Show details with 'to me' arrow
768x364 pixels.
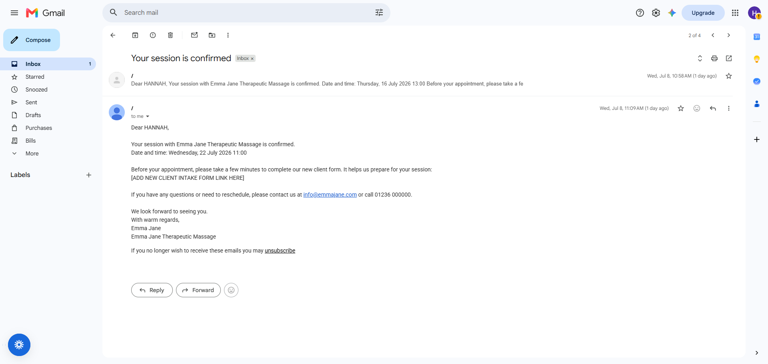(x=148, y=116)
